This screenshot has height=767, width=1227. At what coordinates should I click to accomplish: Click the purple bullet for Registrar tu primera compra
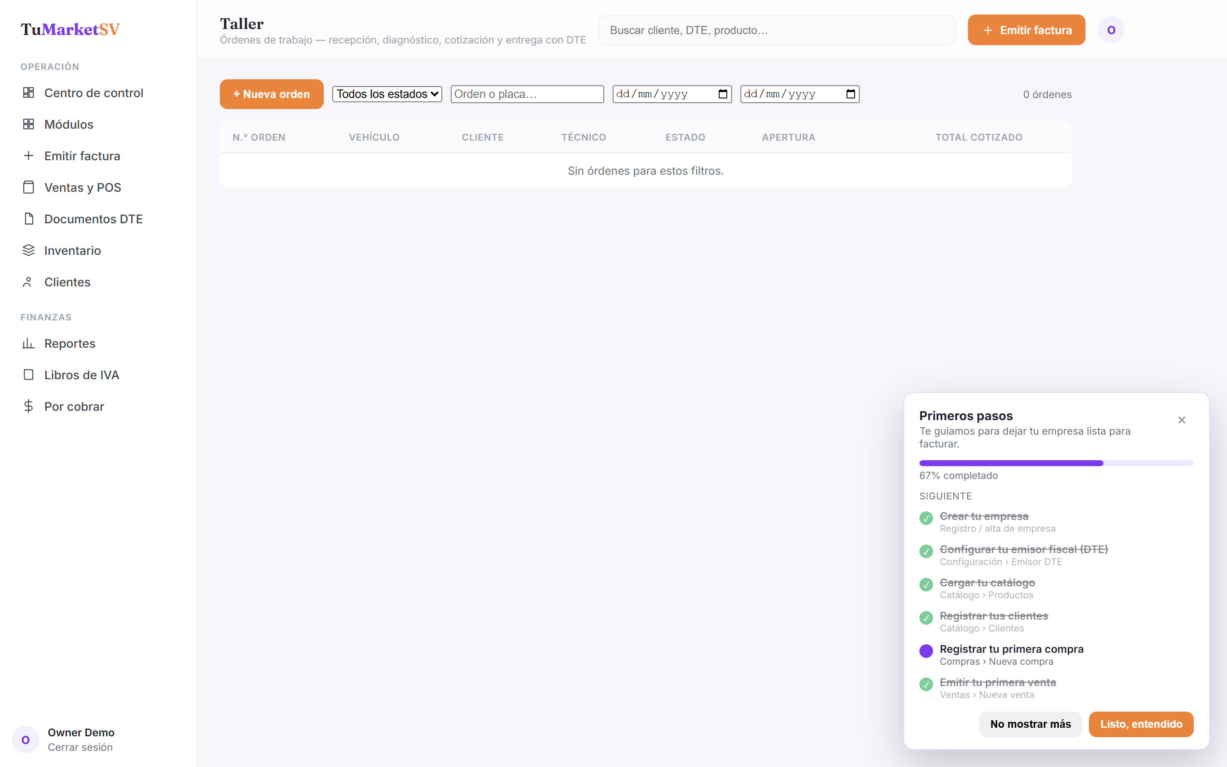click(926, 651)
